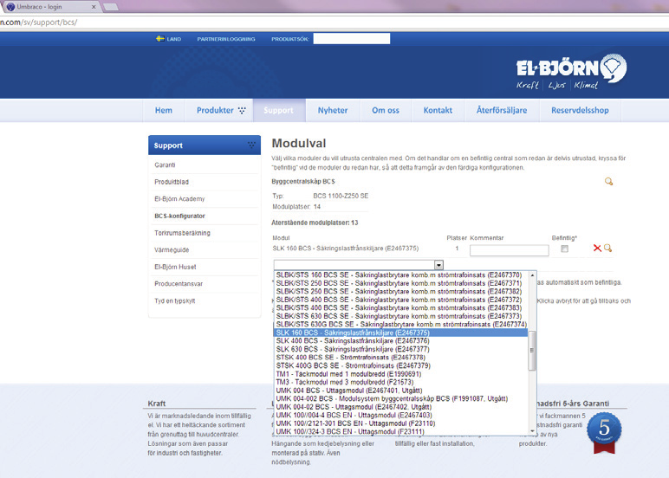Click the 5-year guarantee badge

[x=604, y=432]
